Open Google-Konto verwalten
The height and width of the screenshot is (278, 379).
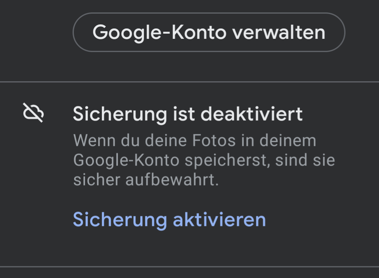(x=209, y=32)
